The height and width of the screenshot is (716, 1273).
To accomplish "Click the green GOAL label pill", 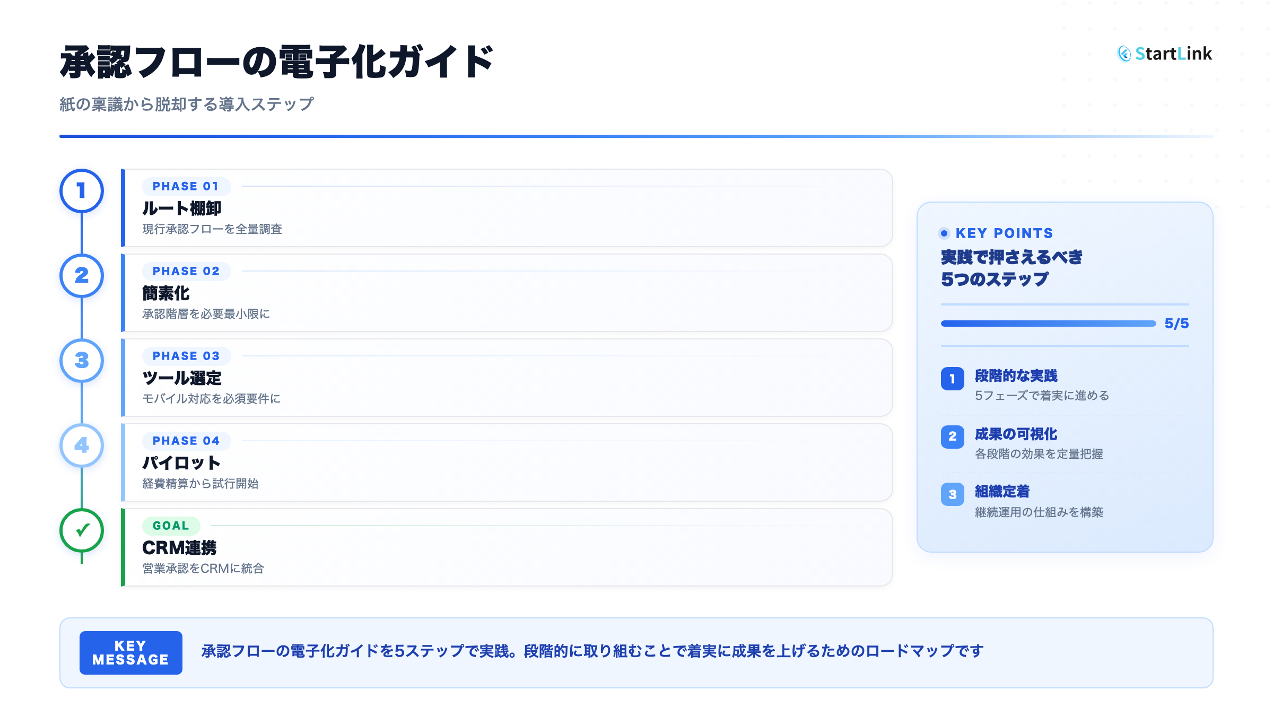I will tap(171, 526).
